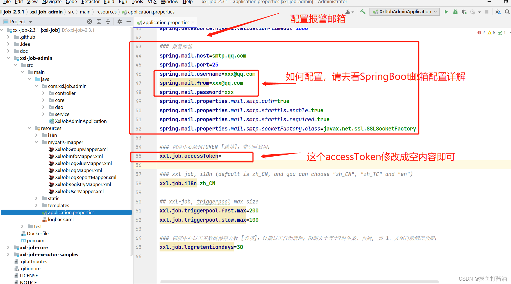Click text xxl.job.i18n=zh_CN
Screen dimensions: 511x284
point(187,184)
